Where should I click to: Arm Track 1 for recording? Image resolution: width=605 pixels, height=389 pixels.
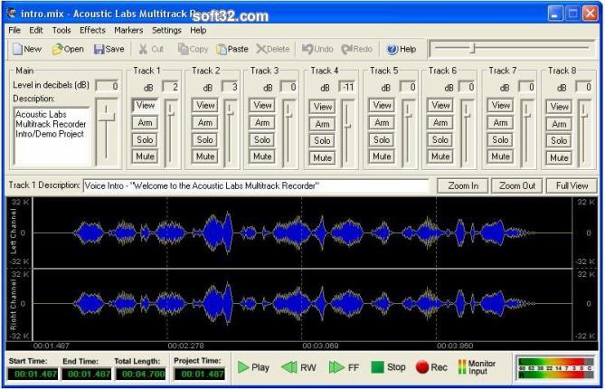click(145, 123)
